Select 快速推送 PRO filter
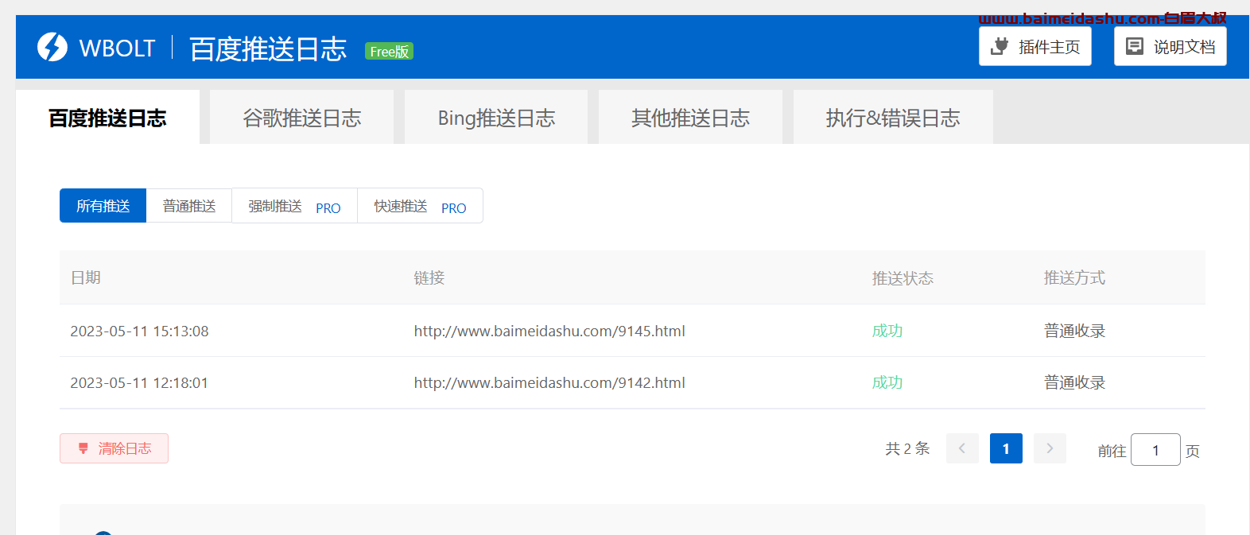The height and width of the screenshot is (535, 1250). click(x=420, y=206)
